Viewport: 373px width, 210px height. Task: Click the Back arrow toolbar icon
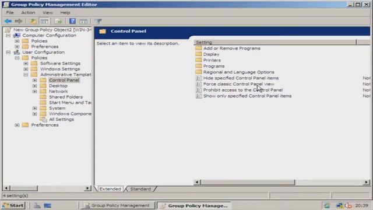[x=8, y=21]
